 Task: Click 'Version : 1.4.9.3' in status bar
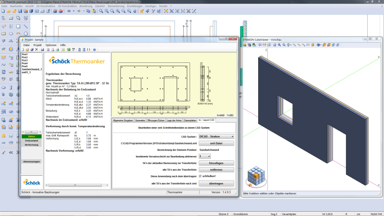tap(221, 192)
